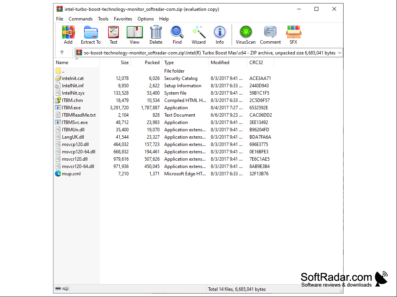Select the parent folder '..' icon
The height and width of the screenshot is (297, 397).
pyautogui.click(x=58, y=71)
